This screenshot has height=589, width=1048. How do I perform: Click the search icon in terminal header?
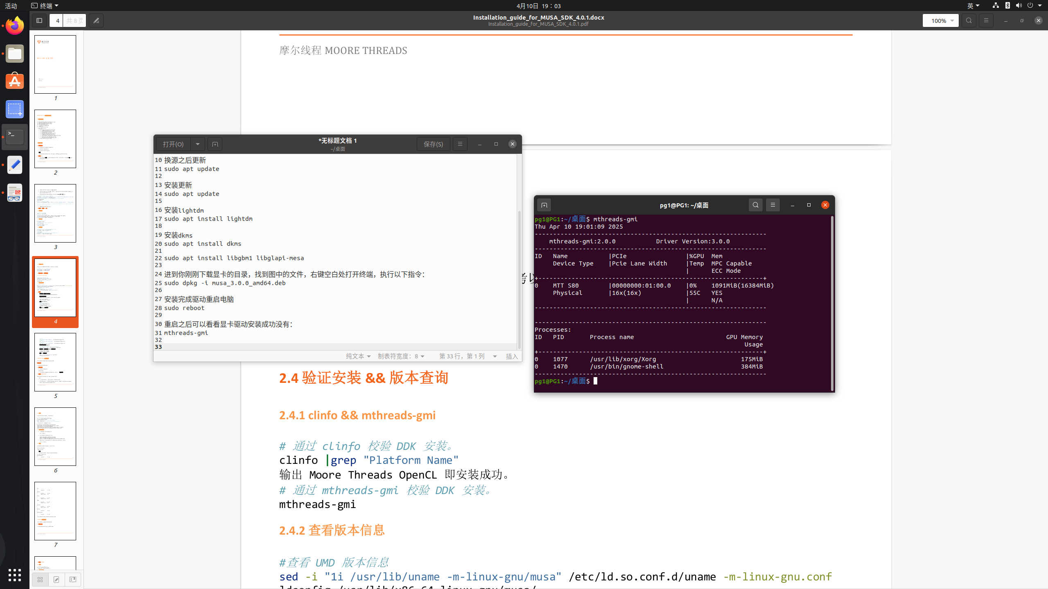click(x=756, y=205)
